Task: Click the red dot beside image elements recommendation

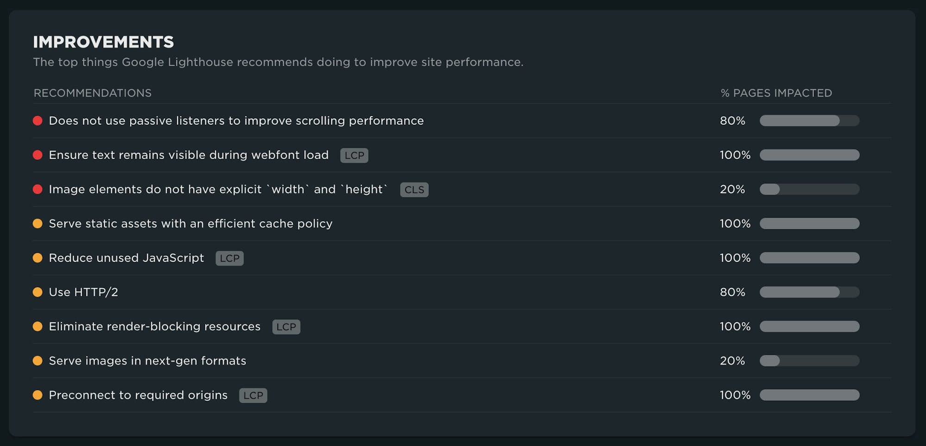Action: pos(38,189)
